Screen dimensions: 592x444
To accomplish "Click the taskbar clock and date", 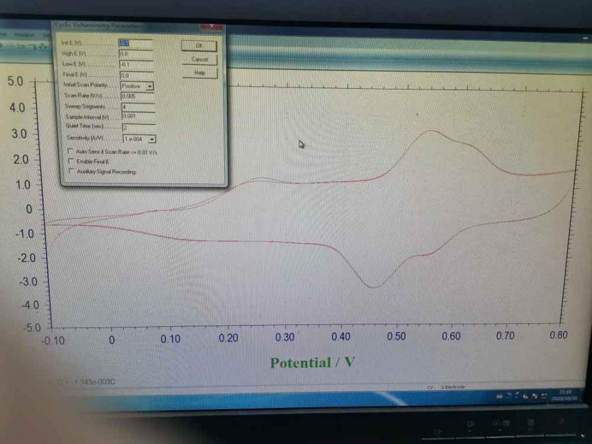I will 565,395.
